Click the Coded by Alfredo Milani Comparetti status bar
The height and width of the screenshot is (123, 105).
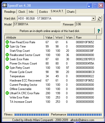coord(53,120)
